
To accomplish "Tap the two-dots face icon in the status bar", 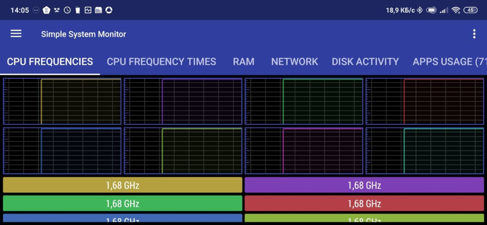I will click(x=36, y=10).
